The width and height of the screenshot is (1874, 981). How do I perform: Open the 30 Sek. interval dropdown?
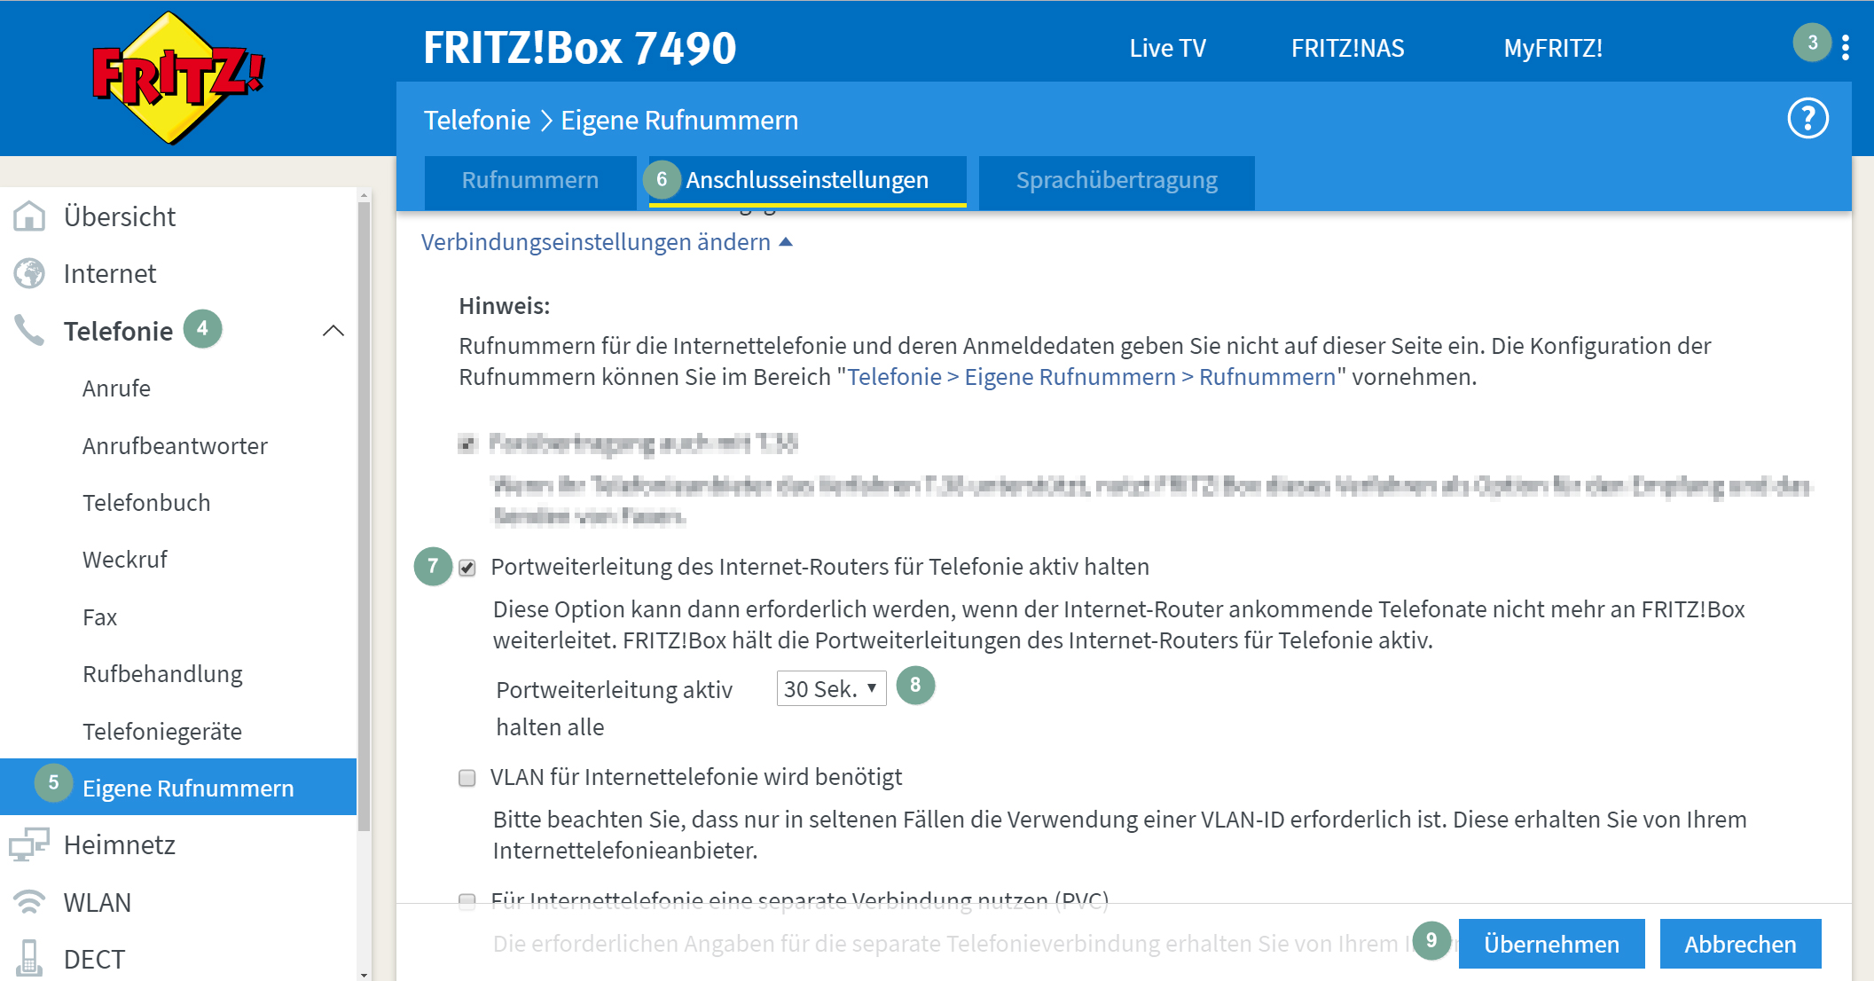(x=831, y=689)
